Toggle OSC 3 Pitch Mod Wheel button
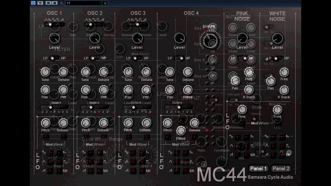Screen dimensions: 331x186 coord(128,136)
